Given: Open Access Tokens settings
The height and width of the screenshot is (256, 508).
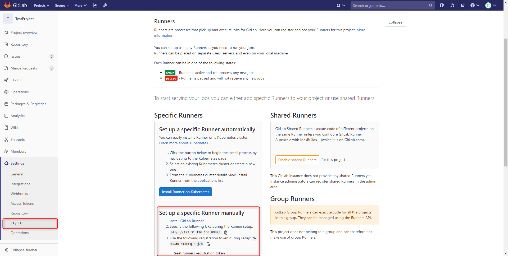Looking at the screenshot, I should (x=22, y=203).
